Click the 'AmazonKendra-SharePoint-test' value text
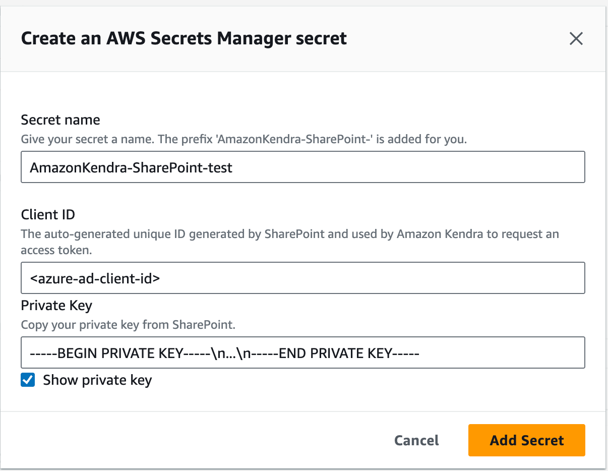Image resolution: width=608 pixels, height=471 pixels. click(131, 167)
